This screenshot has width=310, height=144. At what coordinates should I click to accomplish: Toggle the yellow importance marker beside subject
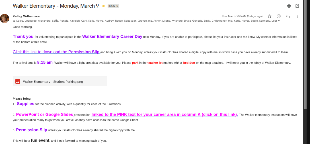pos(103,6)
